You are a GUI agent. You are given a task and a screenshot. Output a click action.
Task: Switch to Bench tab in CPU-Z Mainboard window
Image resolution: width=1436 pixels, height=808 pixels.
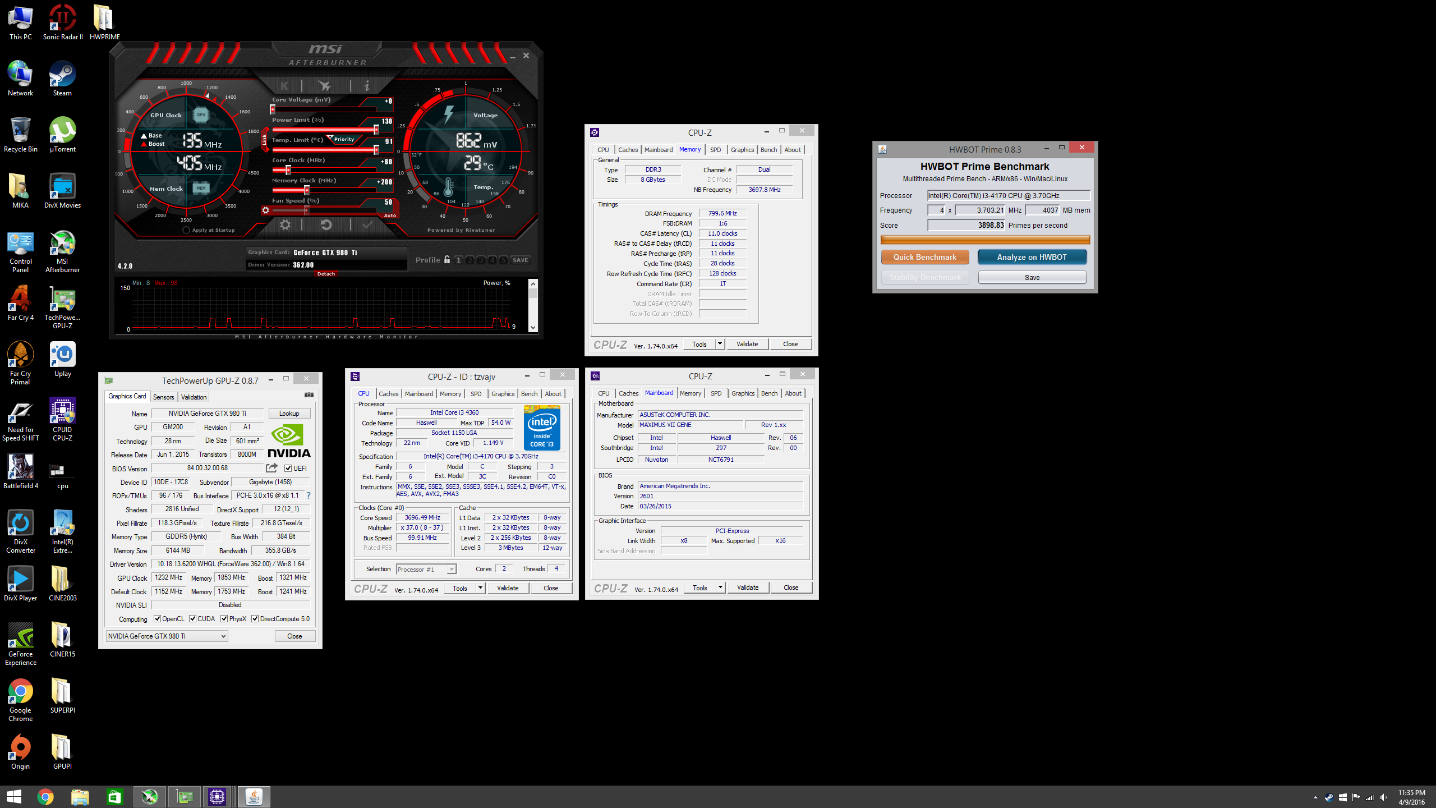tap(769, 393)
